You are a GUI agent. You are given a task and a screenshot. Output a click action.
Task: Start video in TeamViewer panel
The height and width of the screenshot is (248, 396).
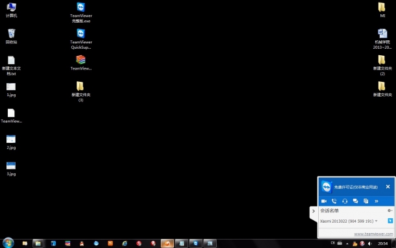[x=324, y=201]
